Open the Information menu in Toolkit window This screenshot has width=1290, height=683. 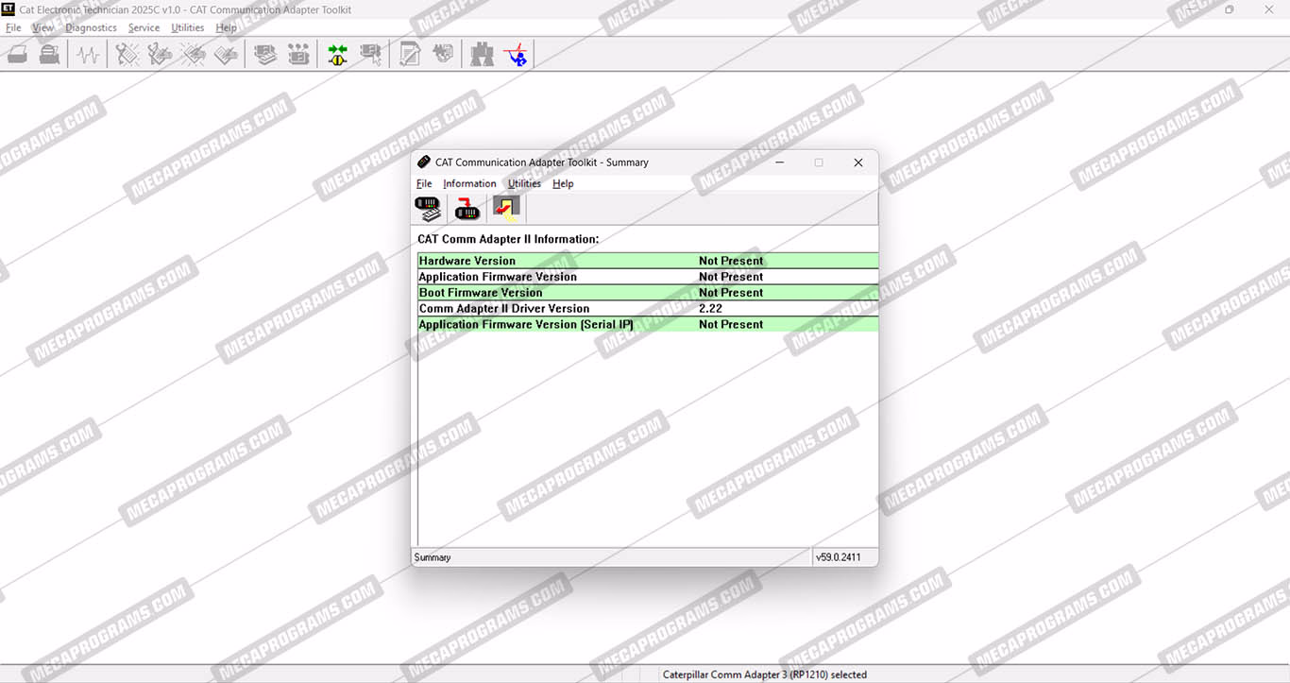469,184
